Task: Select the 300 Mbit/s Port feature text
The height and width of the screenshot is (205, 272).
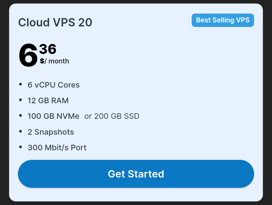Action: (x=57, y=148)
